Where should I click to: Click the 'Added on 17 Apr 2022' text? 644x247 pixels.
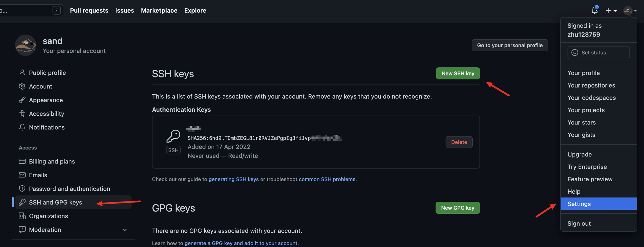219,147
